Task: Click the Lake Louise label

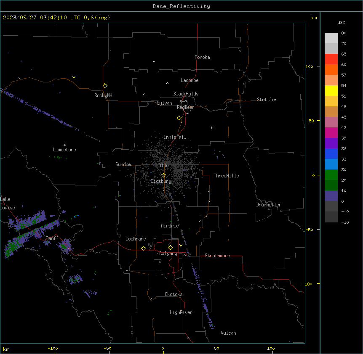Action: pyautogui.click(x=8, y=203)
